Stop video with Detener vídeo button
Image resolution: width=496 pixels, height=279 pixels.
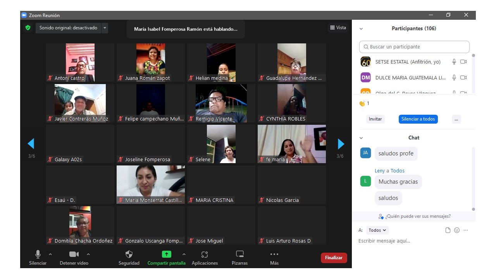[x=74, y=258]
